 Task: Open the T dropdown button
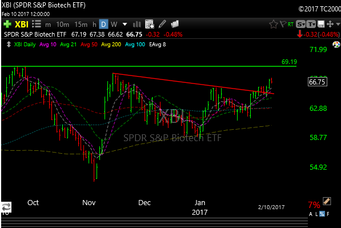tap(311, 25)
